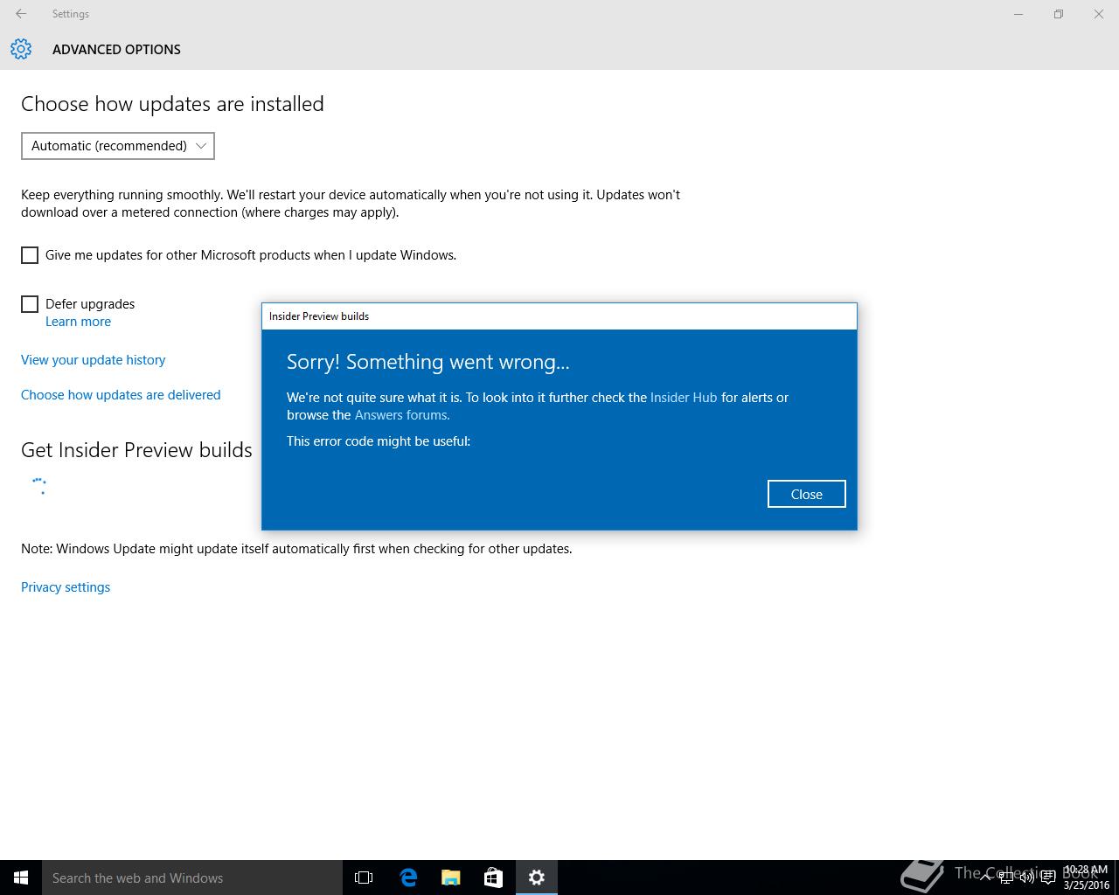1119x895 pixels.
Task: Open Action Center notifications icon
Action: [1048, 878]
